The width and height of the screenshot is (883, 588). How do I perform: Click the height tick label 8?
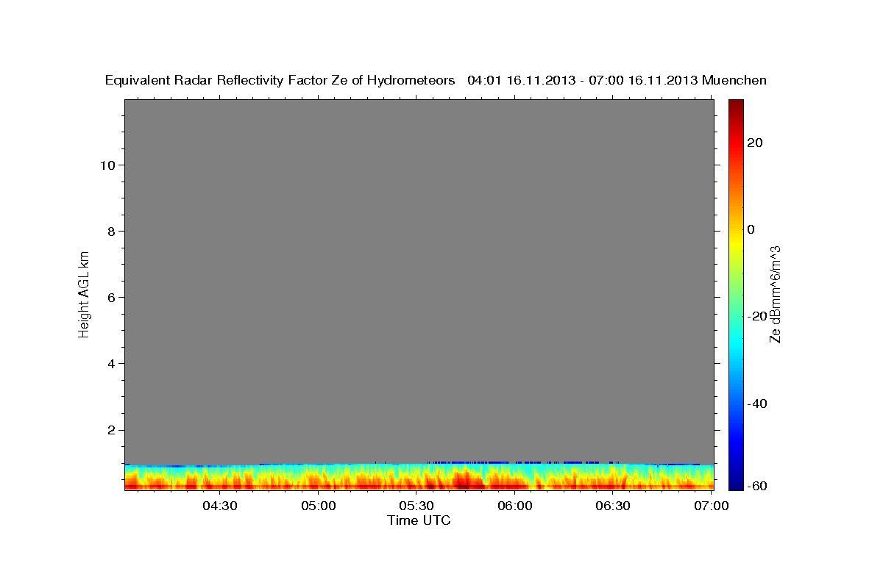click(x=111, y=232)
